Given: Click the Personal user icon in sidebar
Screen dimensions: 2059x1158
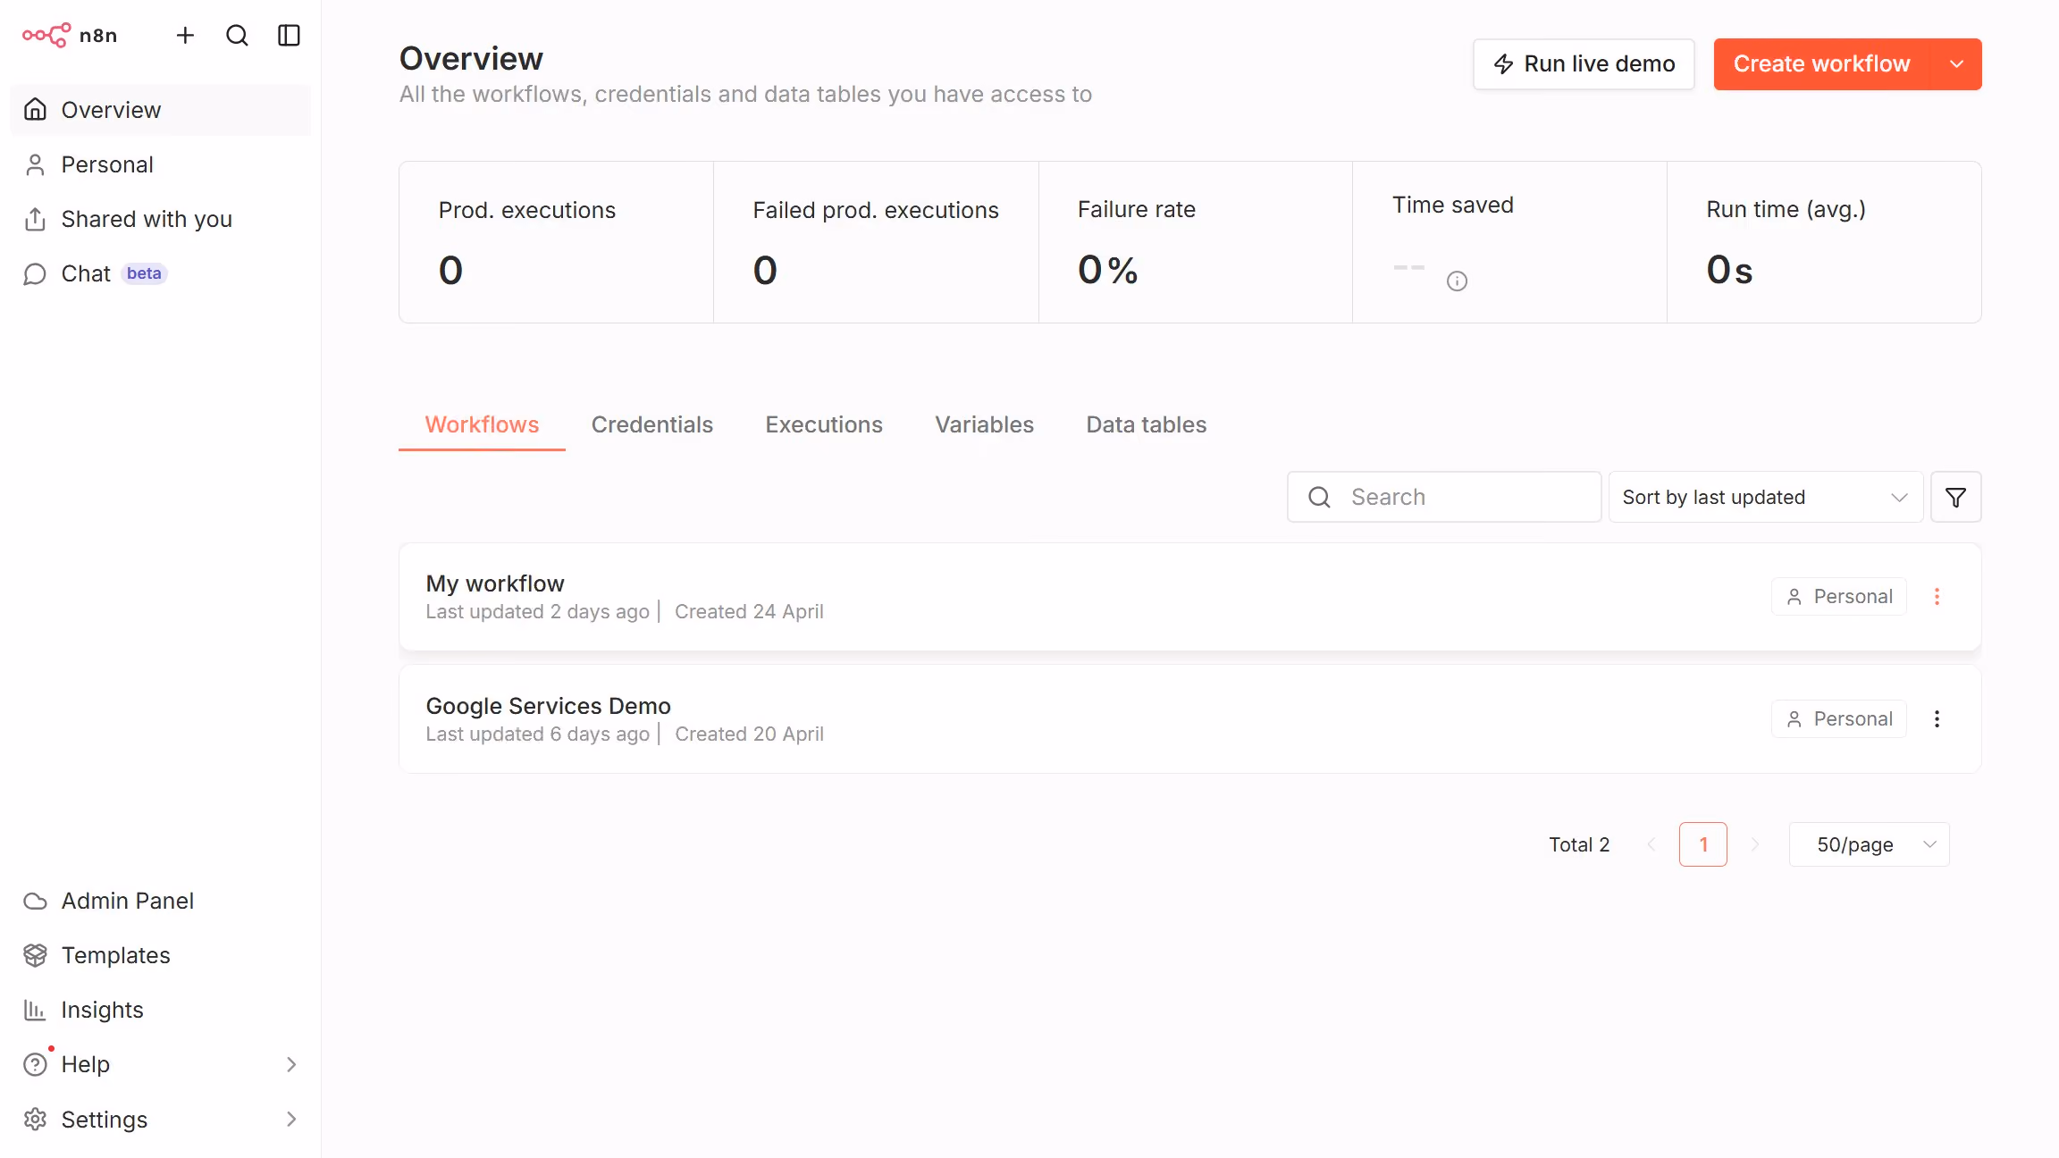Looking at the screenshot, I should point(35,164).
